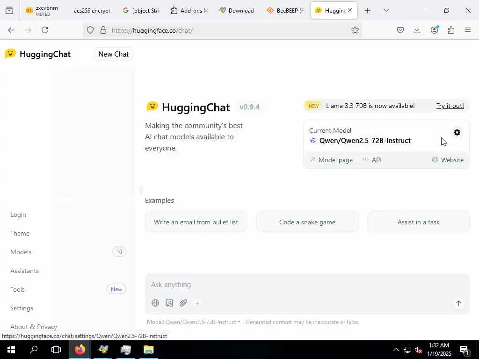Image resolution: width=479 pixels, height=359 pixels.
Task: Switch to zxcvbnm muted tab
Action: coord(42,11)
